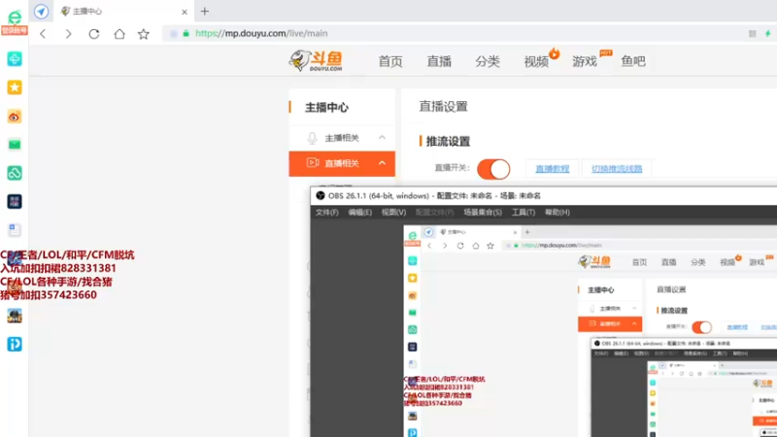Click the green lock security icon

[186, 34]
